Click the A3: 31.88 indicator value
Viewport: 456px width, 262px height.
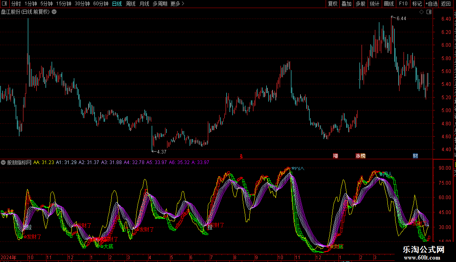[111, 162]
